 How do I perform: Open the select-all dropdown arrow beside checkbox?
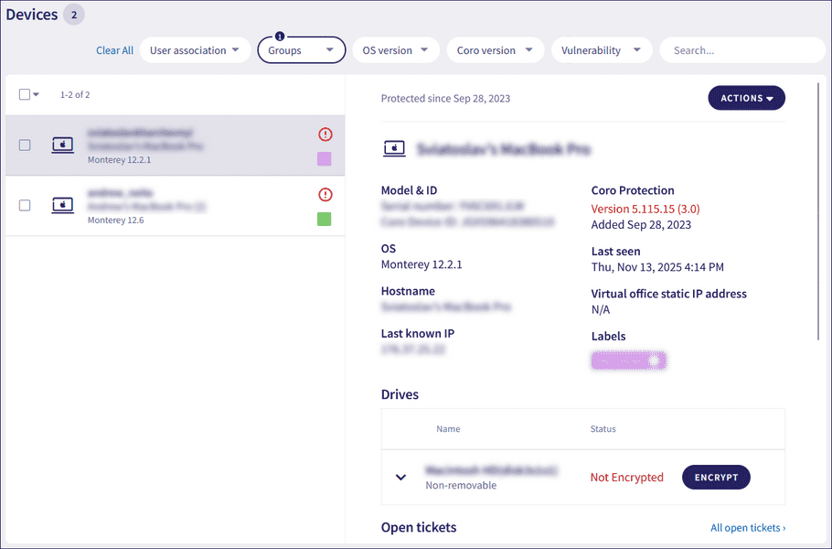point(37,94)
